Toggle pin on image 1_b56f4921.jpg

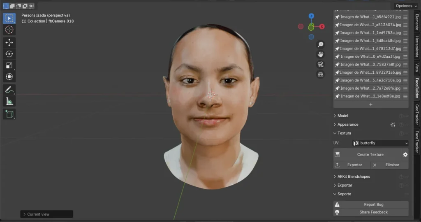coord(337,17)
